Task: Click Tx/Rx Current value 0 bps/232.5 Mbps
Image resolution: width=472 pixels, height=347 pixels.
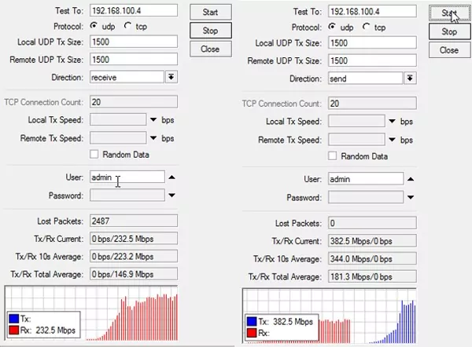Action: (x=134, y=239)
